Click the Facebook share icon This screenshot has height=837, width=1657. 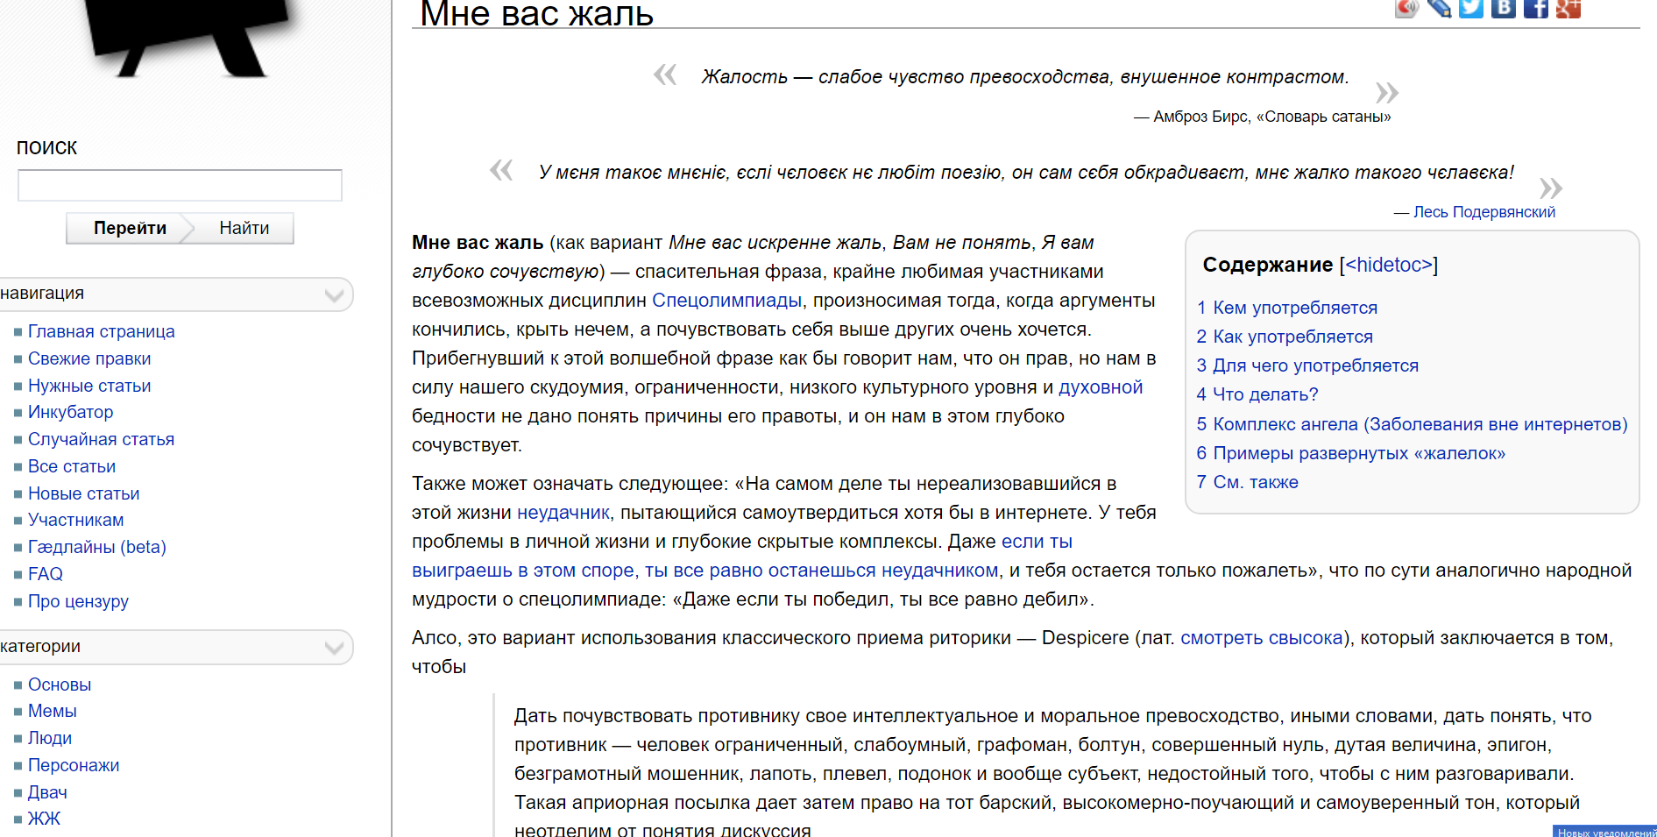[1536, 7]
